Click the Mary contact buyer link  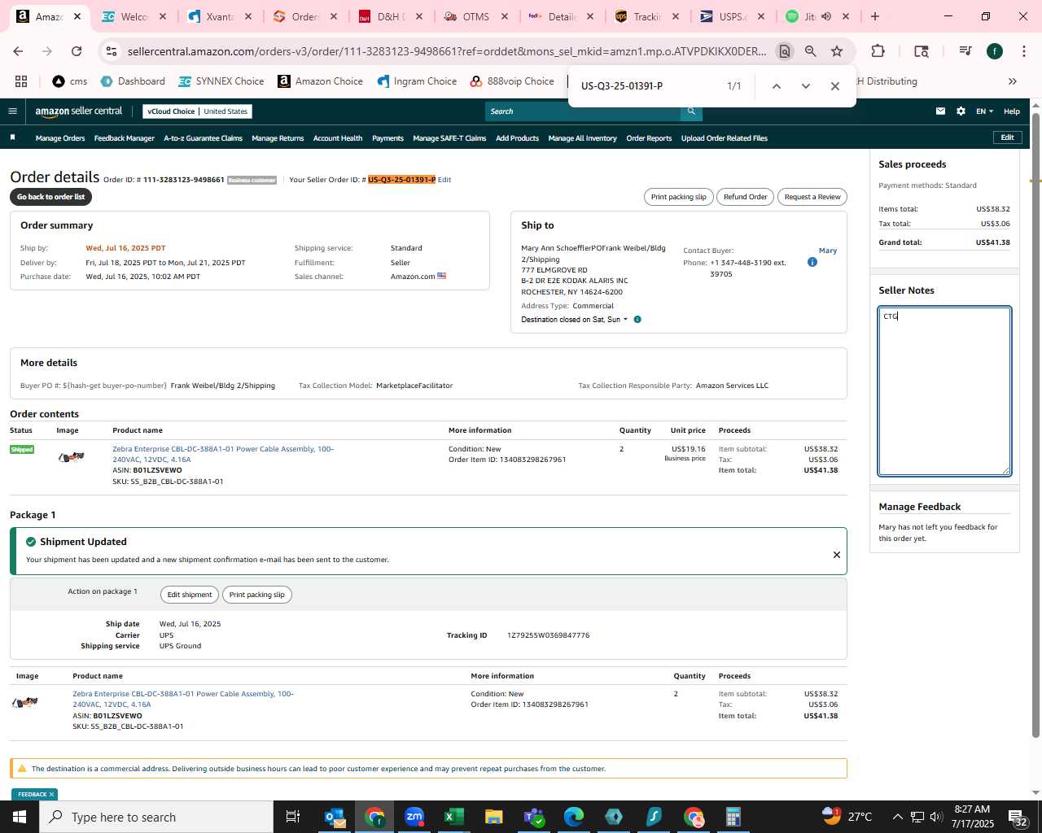827,251
